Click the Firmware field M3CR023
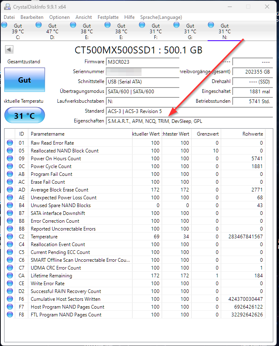This screenshot has height=346, width=279. click(142, 62)
